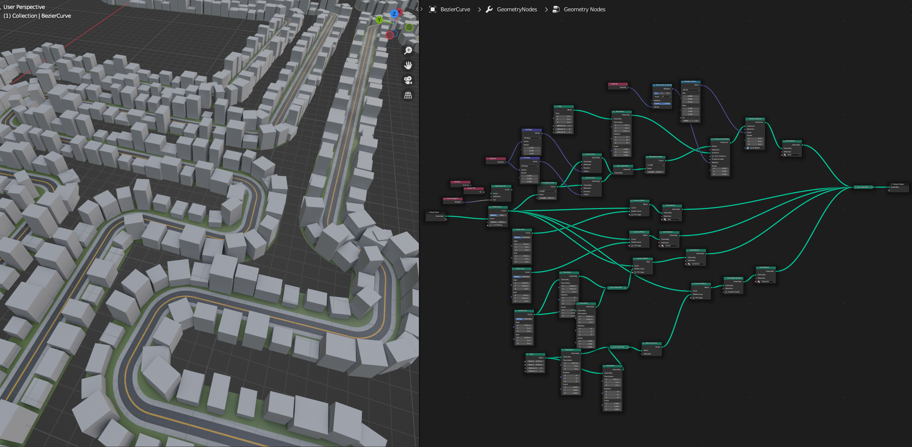Open the Build material selector in Set Material
Viewport: 912px width, 447px height.
[x=792, y=155]
